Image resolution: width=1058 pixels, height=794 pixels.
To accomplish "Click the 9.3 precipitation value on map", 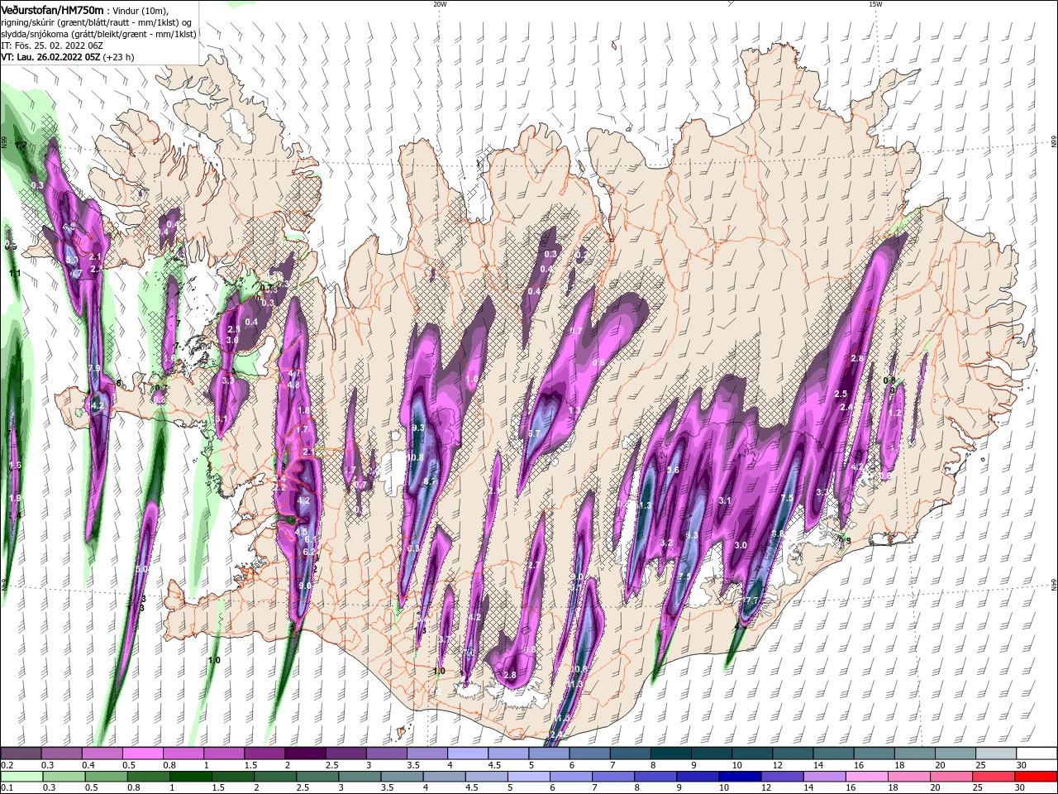I will click(x=417, y=428).
